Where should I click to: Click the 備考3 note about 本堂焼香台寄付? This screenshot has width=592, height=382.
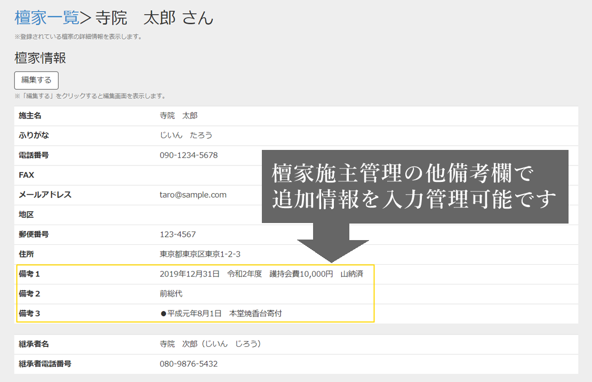point(221,314)
